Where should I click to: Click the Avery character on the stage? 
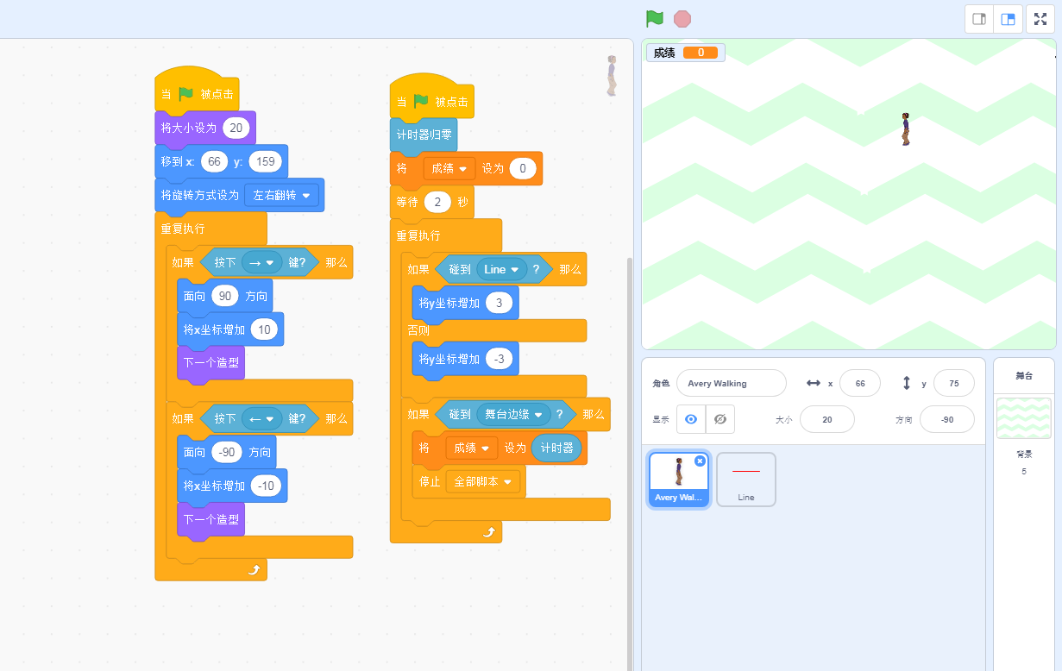906,129
